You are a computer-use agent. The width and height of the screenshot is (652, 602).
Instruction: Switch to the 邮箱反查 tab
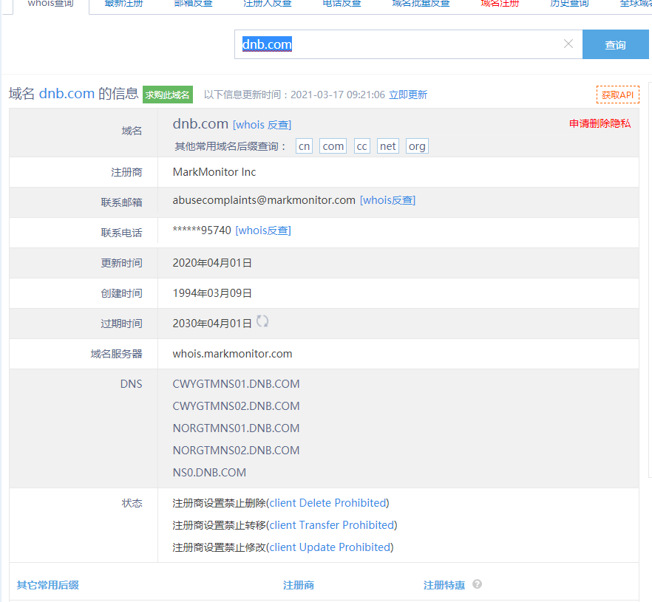pyautogui.click(x=194, y=4)
